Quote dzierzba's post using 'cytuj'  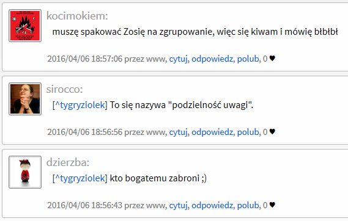[178, 206]
